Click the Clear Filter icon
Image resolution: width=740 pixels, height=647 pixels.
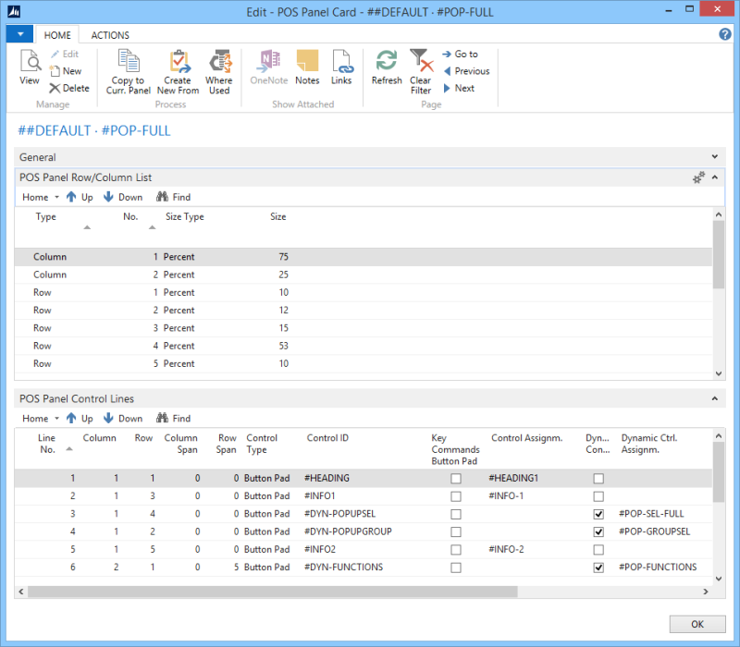(x=421, y=62)
